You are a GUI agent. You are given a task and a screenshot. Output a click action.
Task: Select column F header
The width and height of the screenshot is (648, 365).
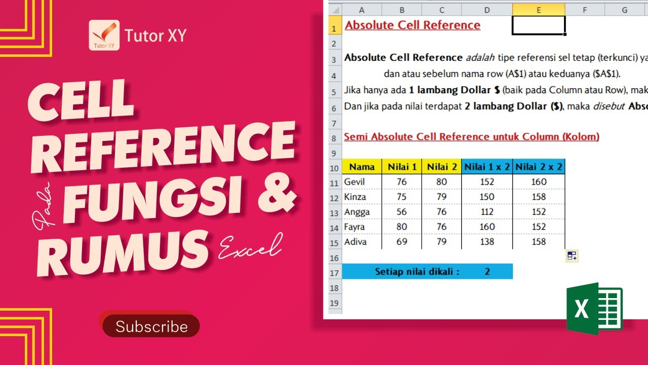585,10
